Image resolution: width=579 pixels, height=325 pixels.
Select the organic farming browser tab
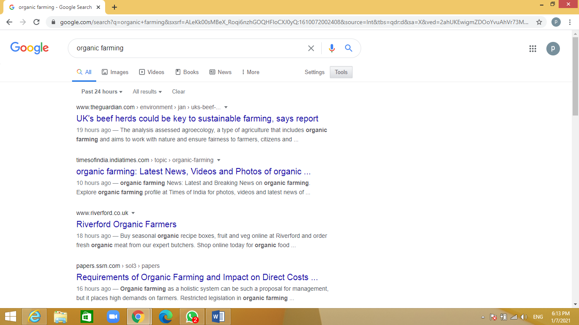coord(55,7)
